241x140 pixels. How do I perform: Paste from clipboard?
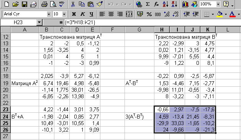point(91,4)
